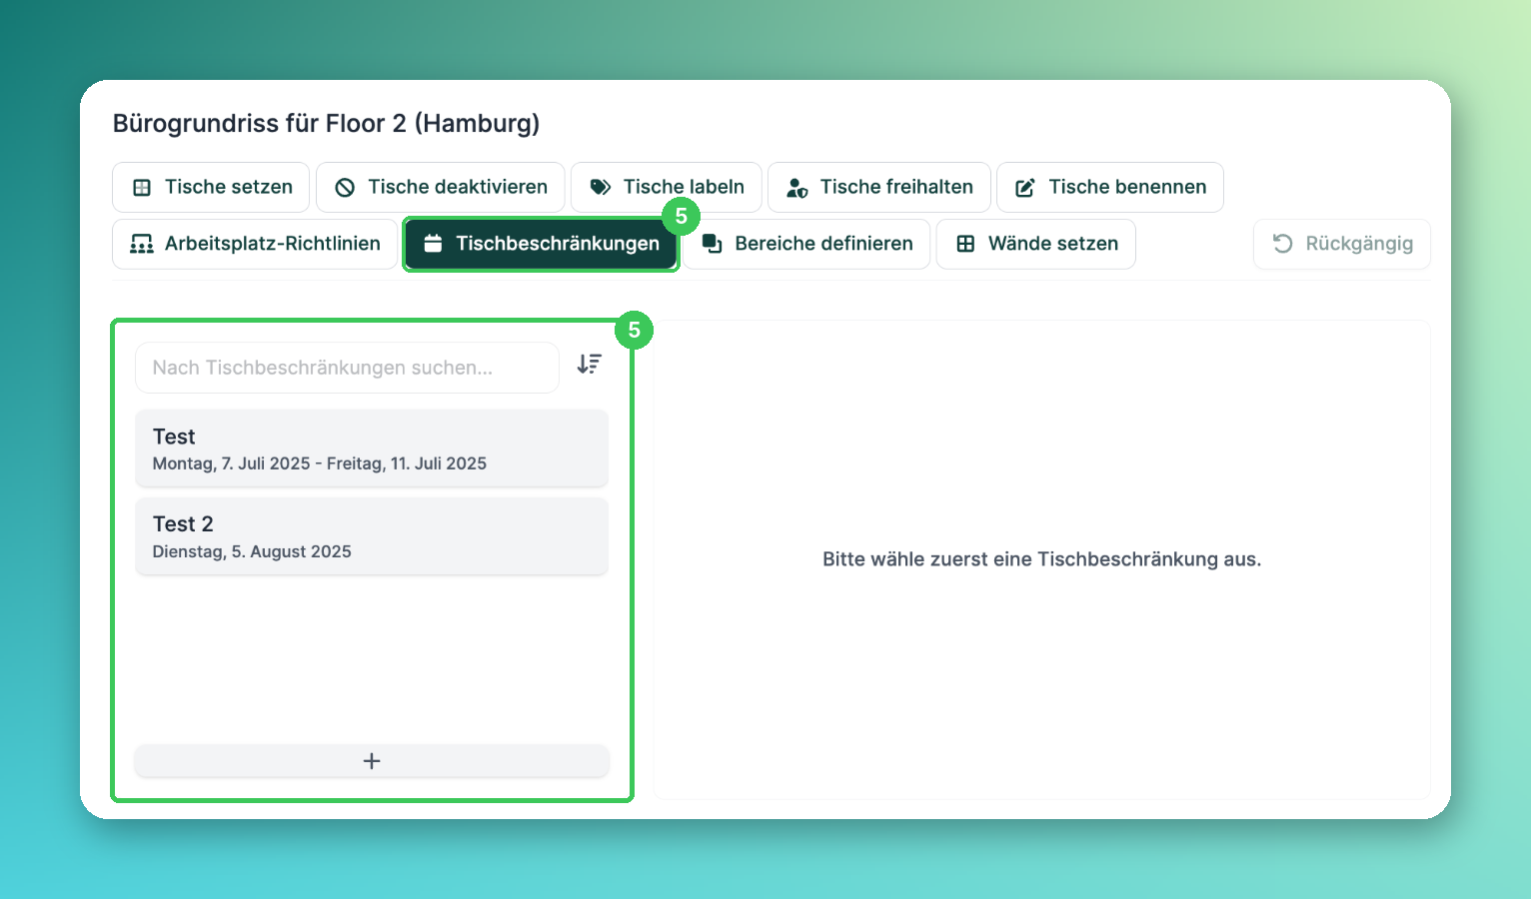Add a new Tischbeschränkung with plus button
Screen dimensions: 1531x899
pyautogui.click(x=372, y=761)
